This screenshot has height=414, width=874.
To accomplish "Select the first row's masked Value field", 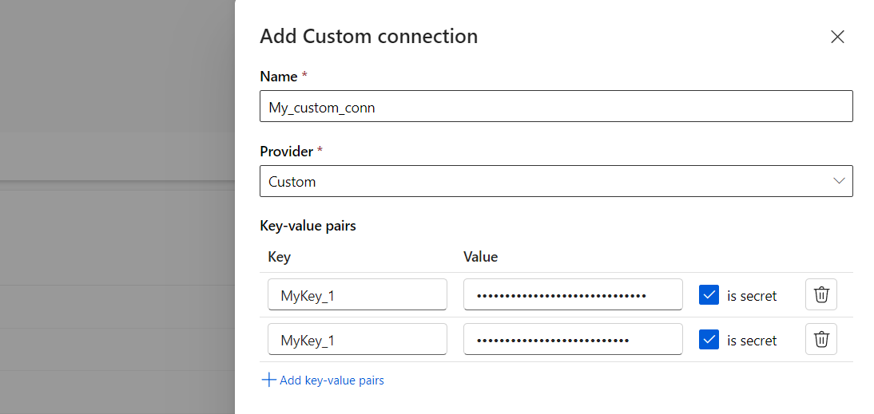I will click(573, 295).
